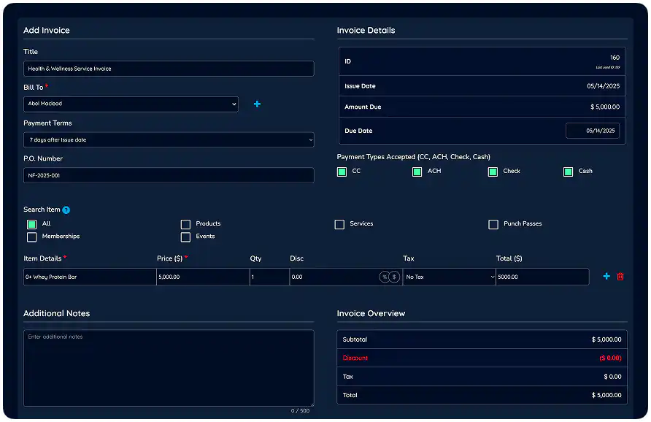Select the Invoice Details section header
The image size is (651, 422).
(x=364, y=30)
